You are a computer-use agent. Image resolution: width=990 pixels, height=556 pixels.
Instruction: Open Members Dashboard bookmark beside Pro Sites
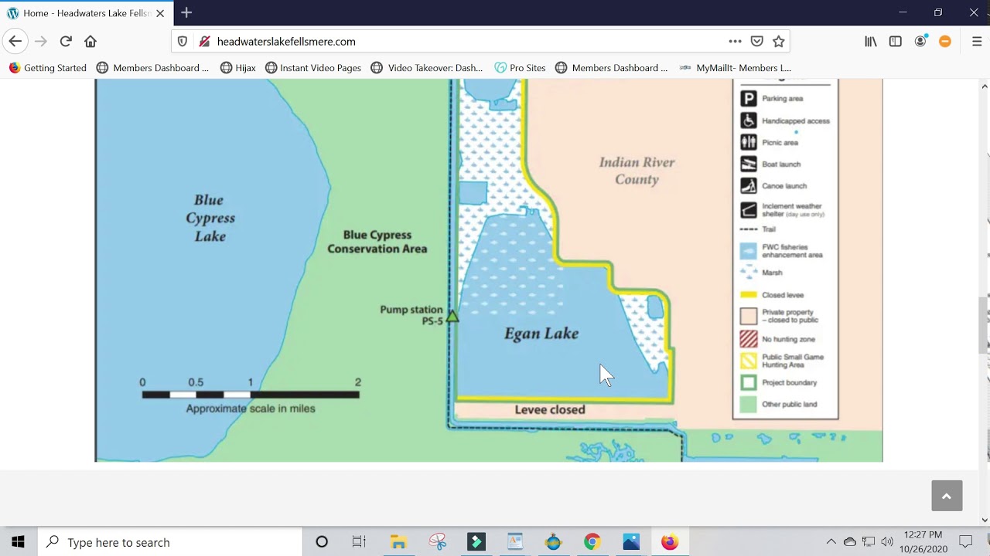pyautogui.click(x=612, y=68)
